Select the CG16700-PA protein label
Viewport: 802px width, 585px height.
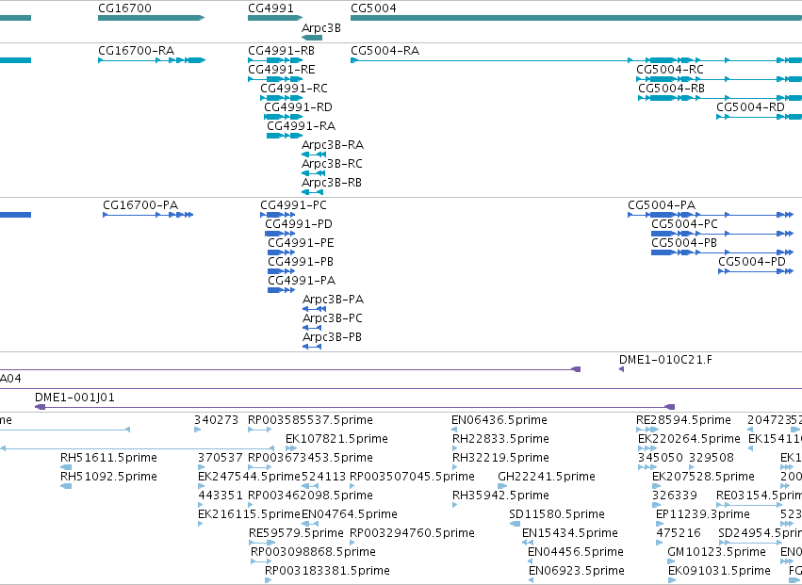(x=140, y=205)
